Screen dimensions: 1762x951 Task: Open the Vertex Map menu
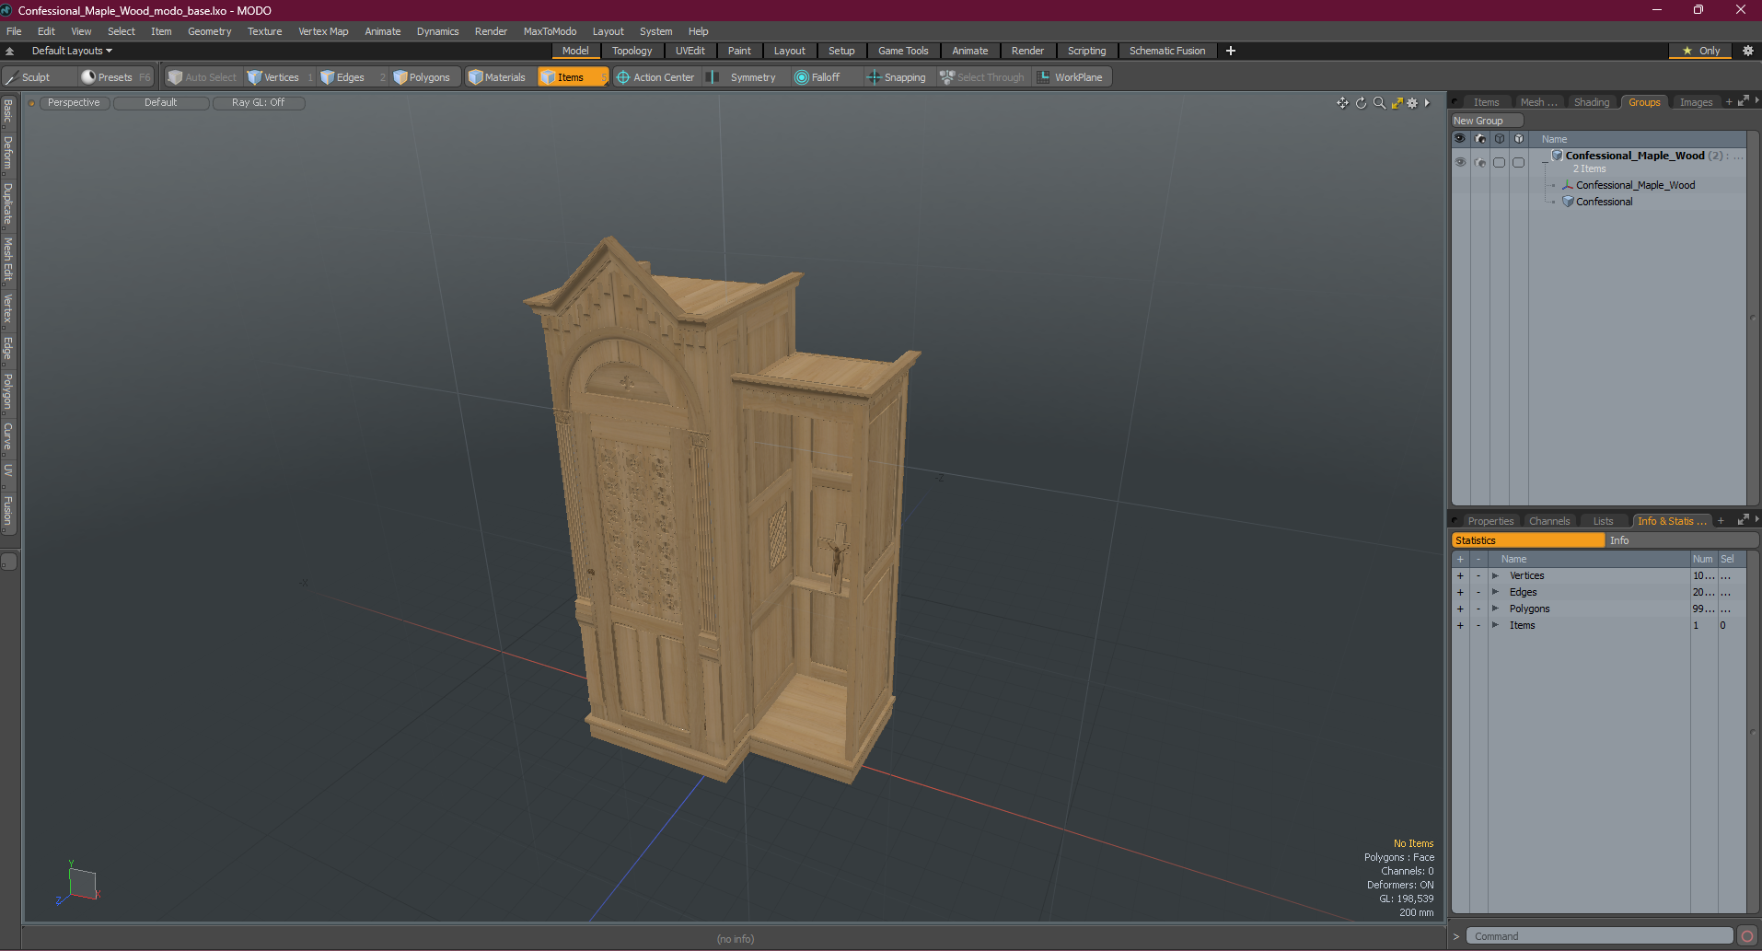click(x=323, y=31)
